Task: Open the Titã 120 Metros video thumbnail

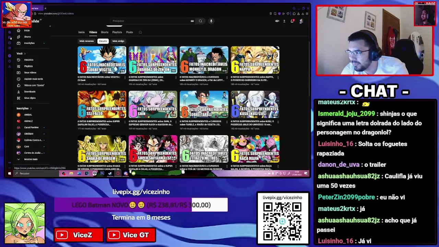Action: [204, 149]
